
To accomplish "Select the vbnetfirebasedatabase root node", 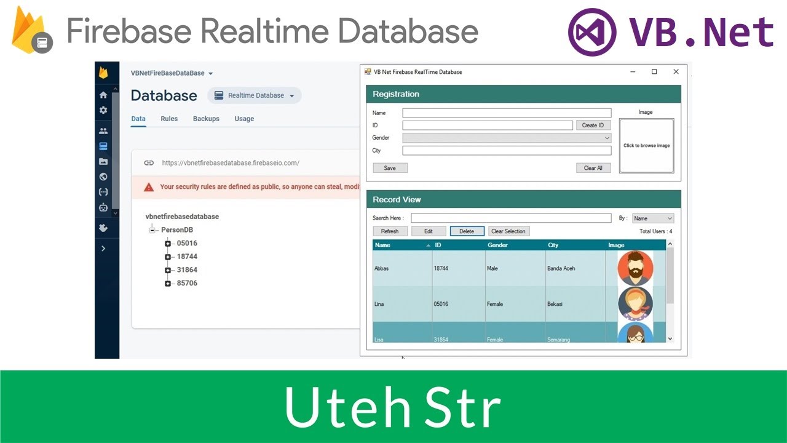I will (x=182, y=217).
